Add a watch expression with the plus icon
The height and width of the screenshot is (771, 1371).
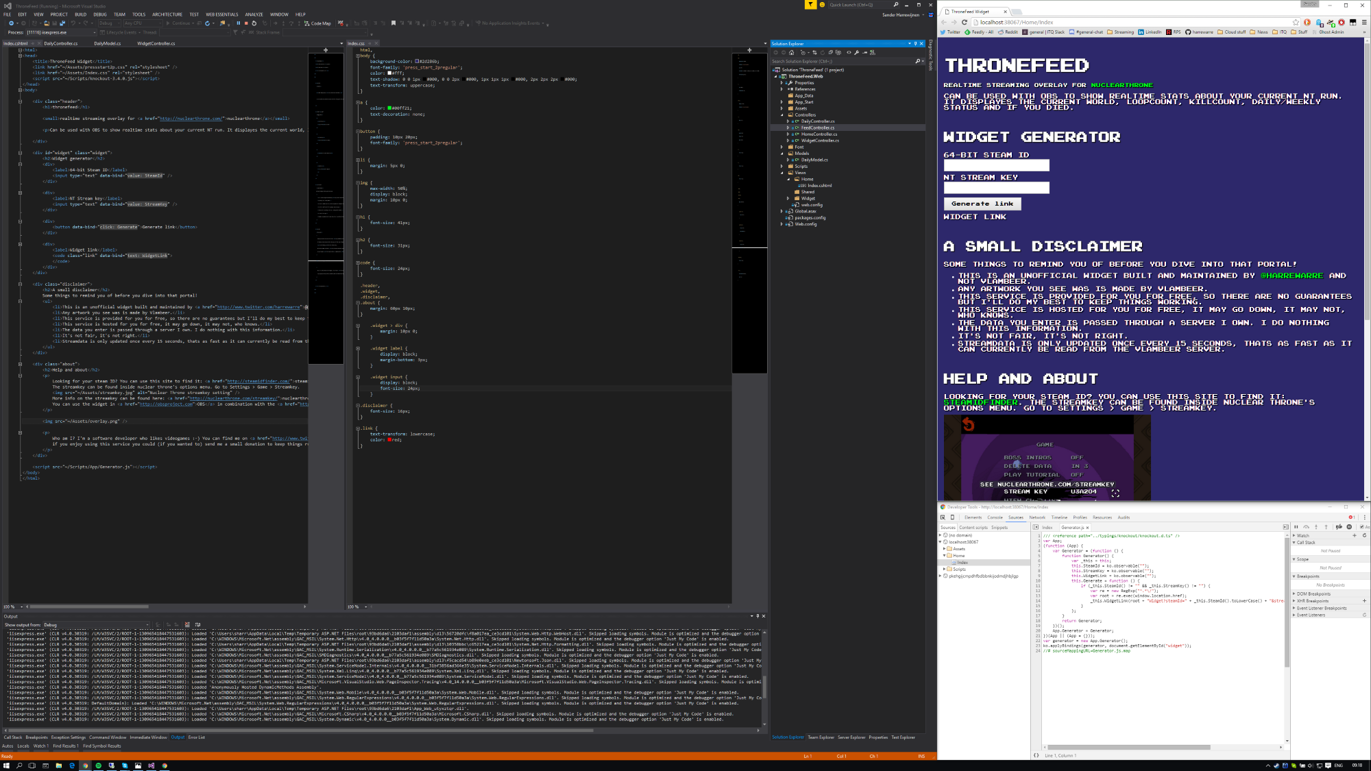click(1355, 535)
